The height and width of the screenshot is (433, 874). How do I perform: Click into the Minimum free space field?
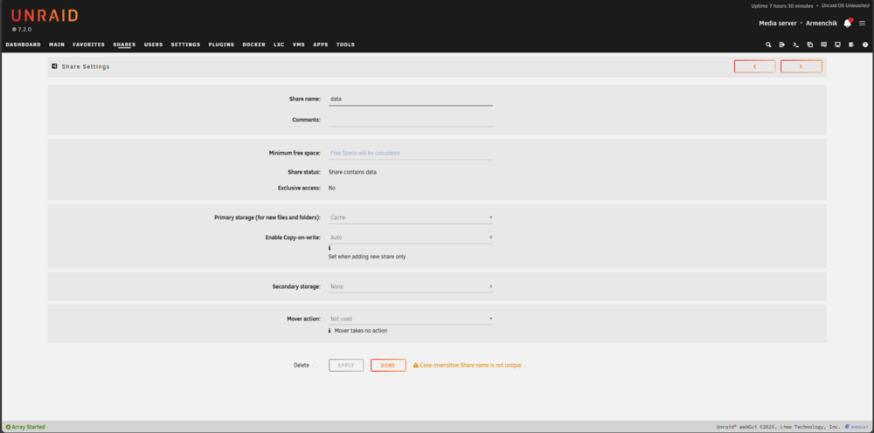pos(411,153)
